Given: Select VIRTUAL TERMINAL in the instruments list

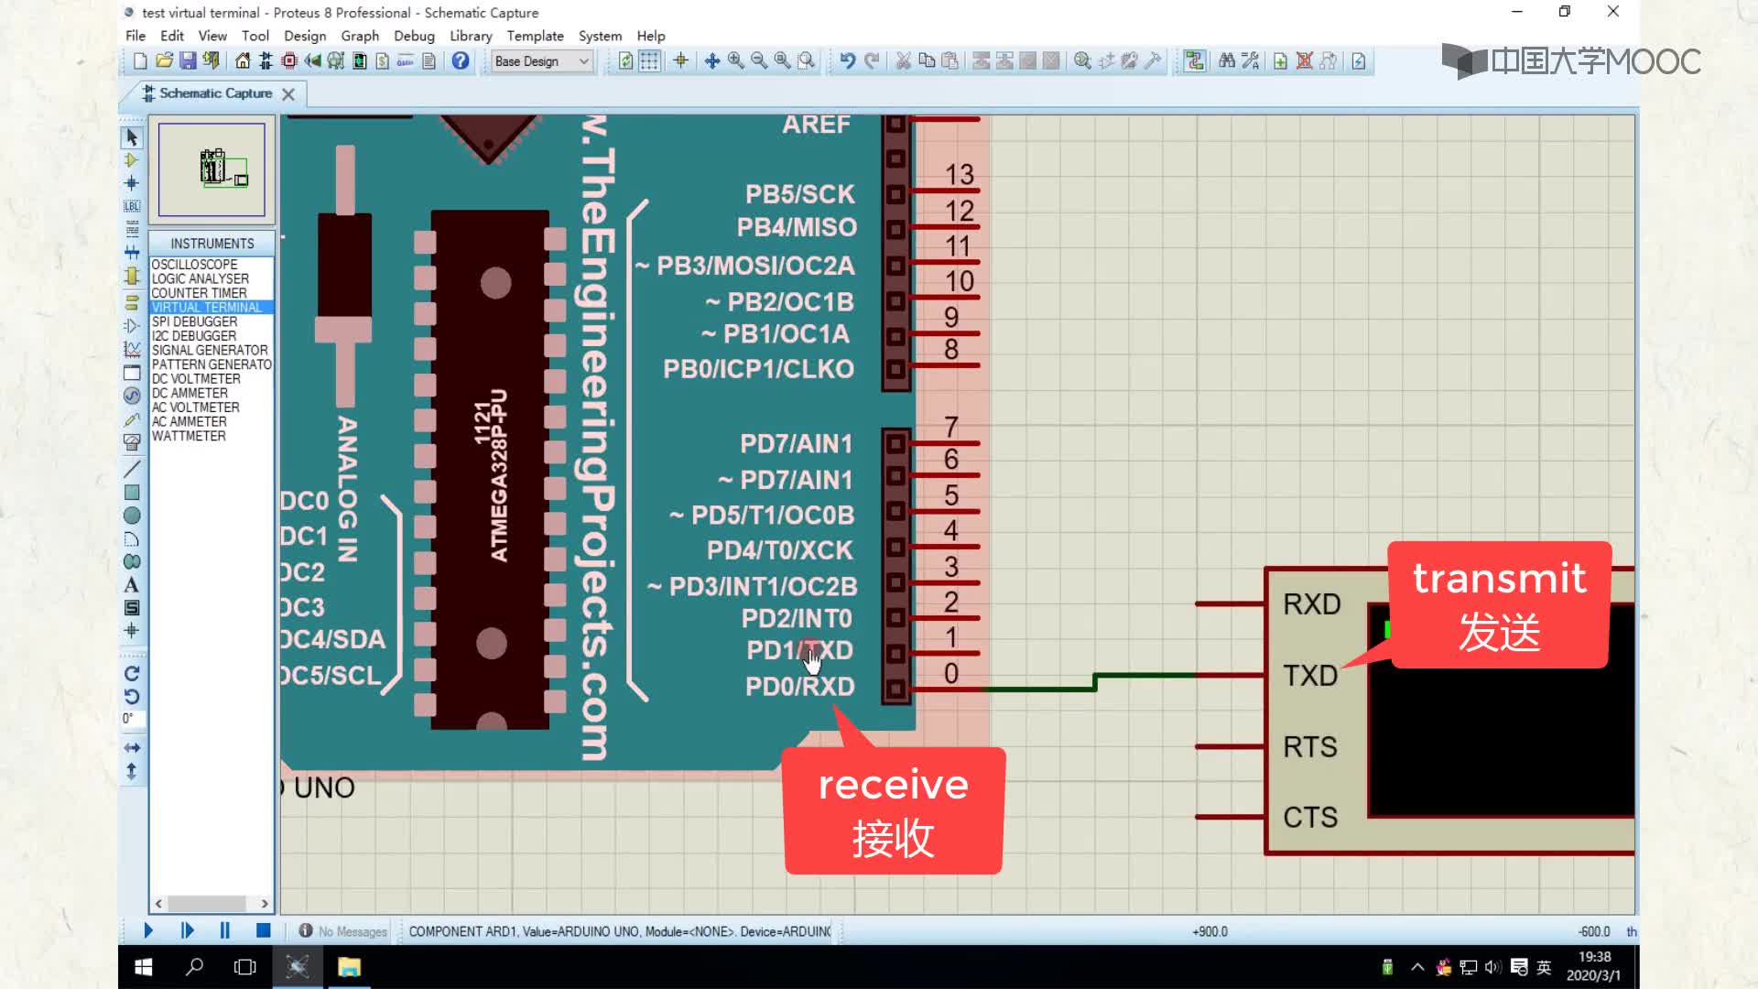Looking at the screenshot, I should click(x=212, y=308).
